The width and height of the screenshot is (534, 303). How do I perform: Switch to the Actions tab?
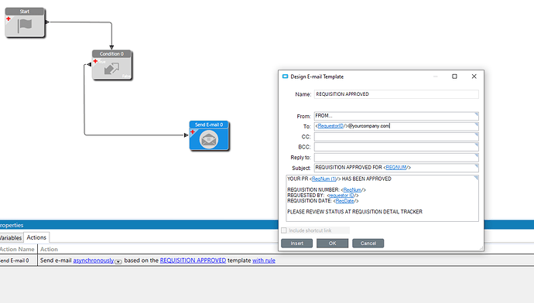point(36,237)
